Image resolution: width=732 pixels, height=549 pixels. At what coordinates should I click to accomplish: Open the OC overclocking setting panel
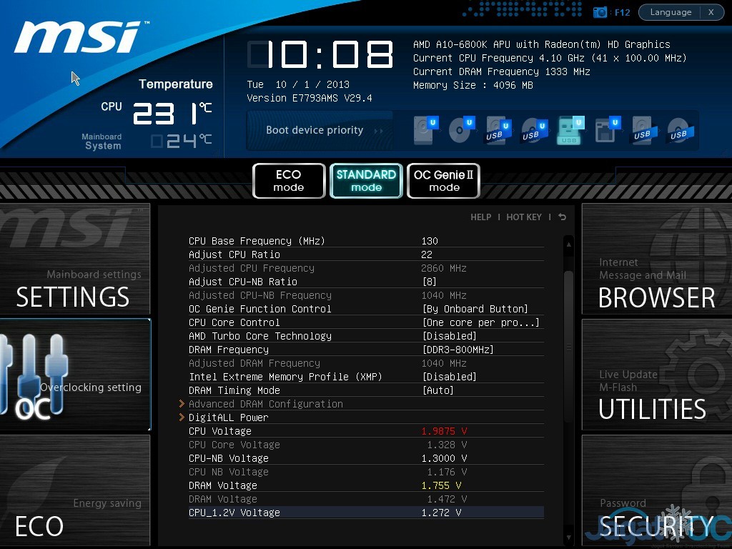coord(75,375)
